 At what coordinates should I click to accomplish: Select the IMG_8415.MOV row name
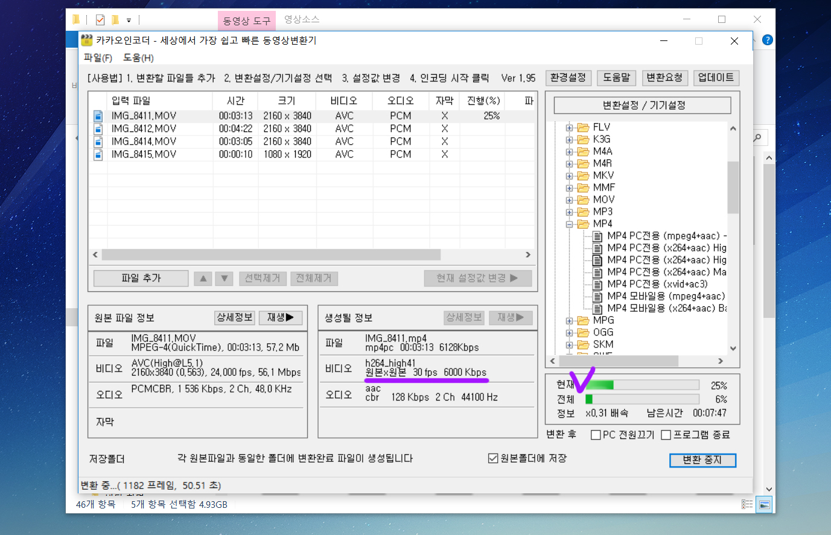[x=144, y=154]
